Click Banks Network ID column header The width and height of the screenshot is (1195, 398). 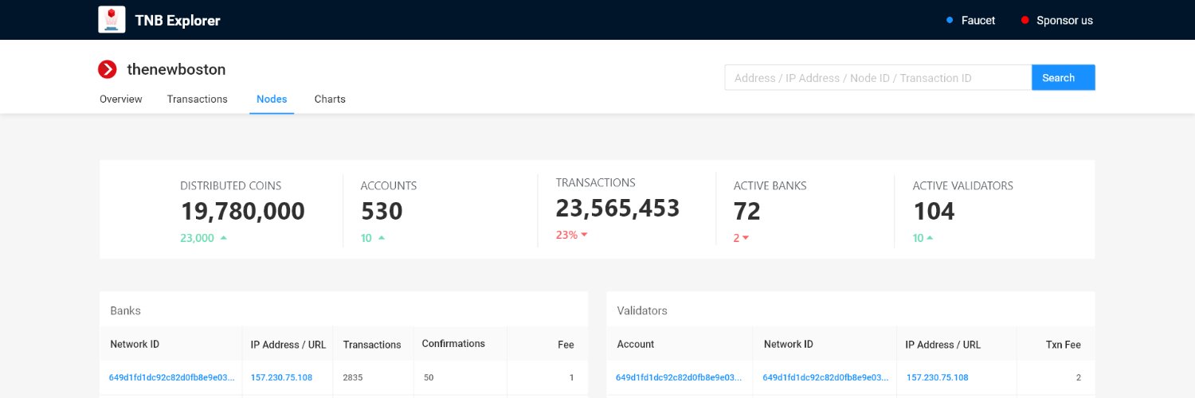135,344
